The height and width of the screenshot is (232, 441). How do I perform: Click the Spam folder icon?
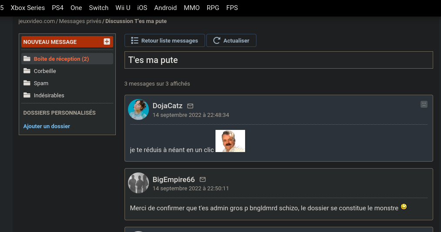(x=27, y=83)
